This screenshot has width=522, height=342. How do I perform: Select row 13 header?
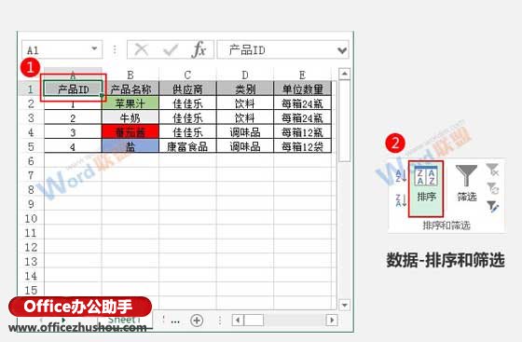31,262
